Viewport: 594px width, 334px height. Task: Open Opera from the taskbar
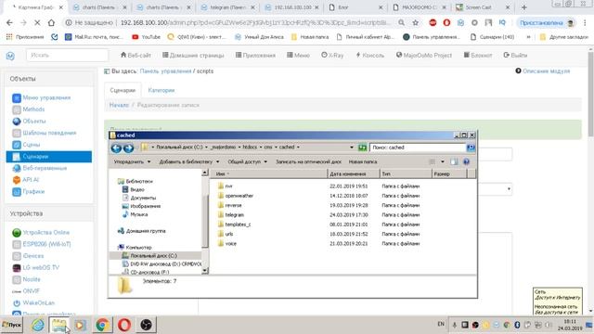(123, 325)
